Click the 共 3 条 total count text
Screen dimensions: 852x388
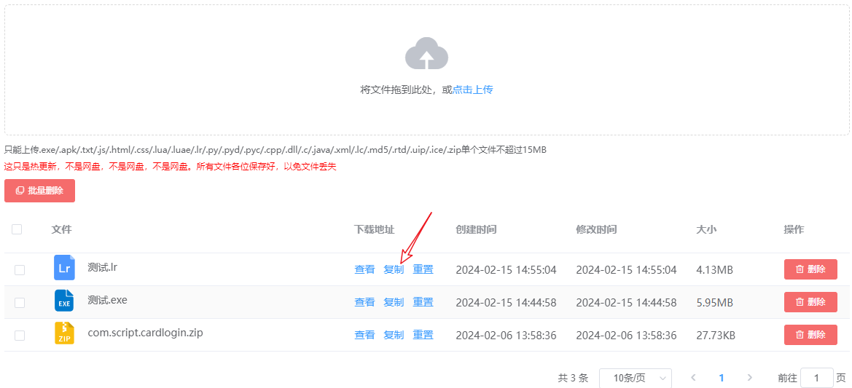(574, 378)
